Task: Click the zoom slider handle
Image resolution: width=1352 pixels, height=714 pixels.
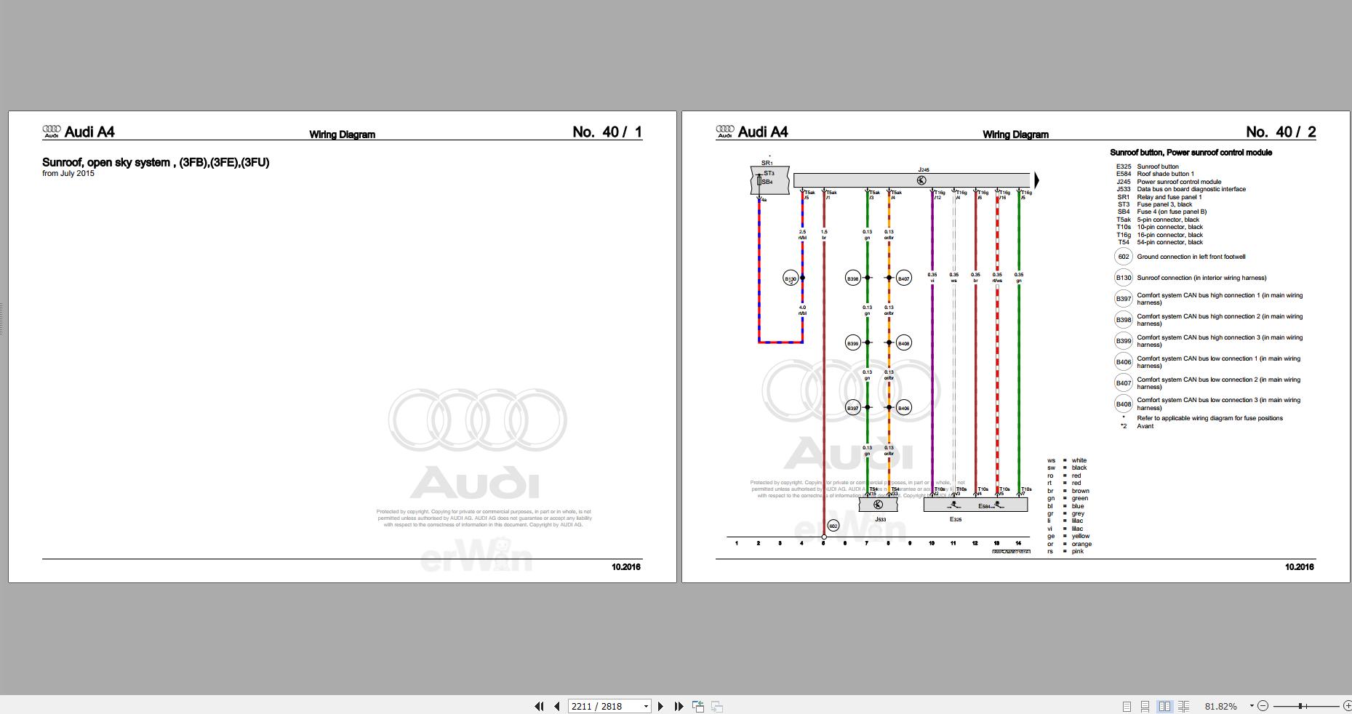Action: point(1301,706)
